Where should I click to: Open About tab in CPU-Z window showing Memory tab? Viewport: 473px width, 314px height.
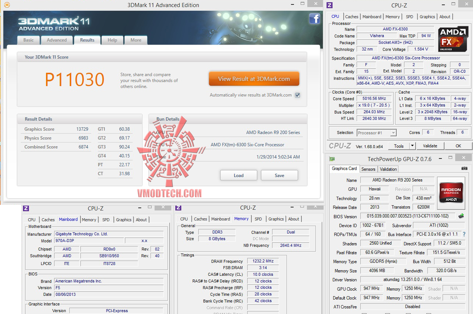click(294, 219)
